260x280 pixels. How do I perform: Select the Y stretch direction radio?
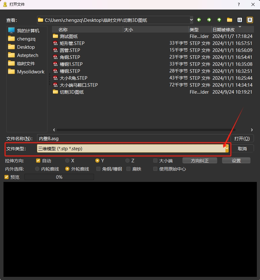click(97, 160)
